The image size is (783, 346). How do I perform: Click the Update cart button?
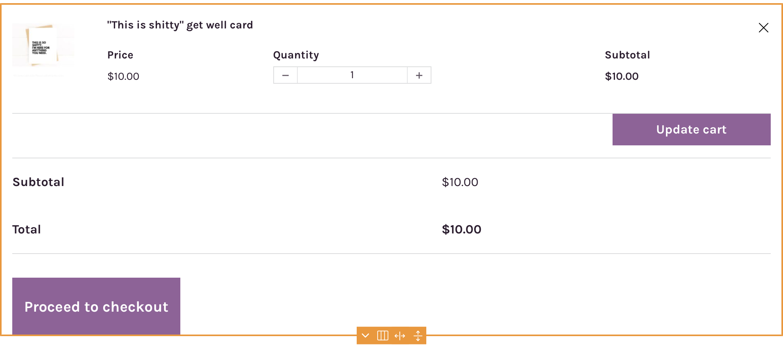point(691,130)
